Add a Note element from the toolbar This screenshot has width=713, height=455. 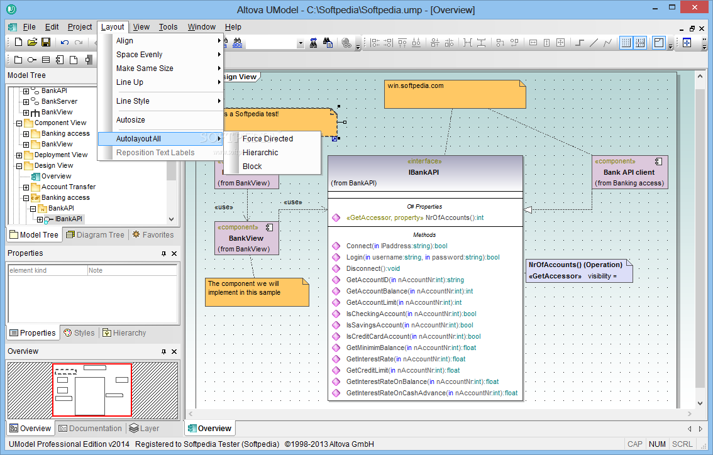click(74, 60)
